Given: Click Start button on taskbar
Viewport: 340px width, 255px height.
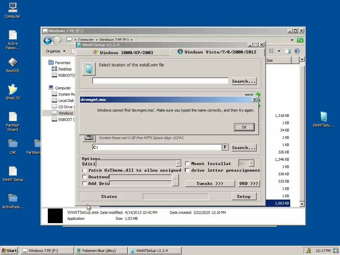Looking at the screenshot, I should click(9, 251).
